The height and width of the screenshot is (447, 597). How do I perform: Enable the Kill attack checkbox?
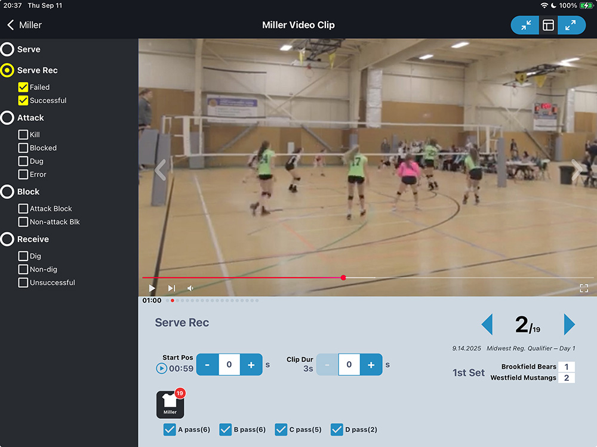23,135
